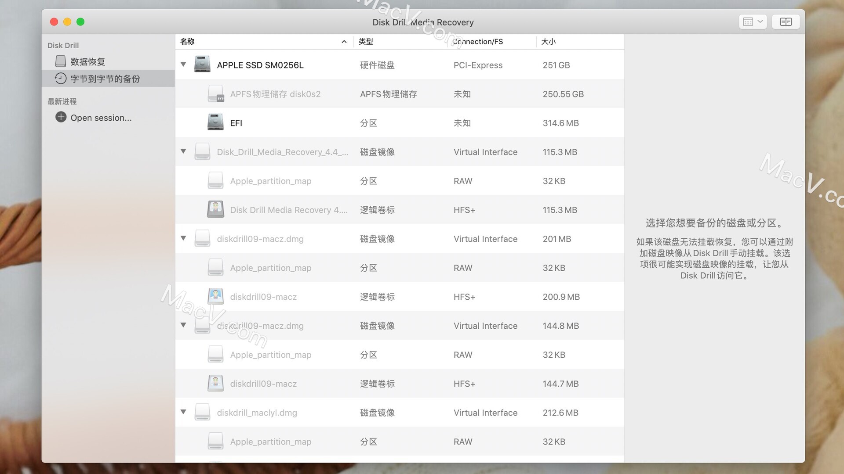Click the 名称 column header dropdown
This screenshot has height=474, width=844.
click(344, 40)
